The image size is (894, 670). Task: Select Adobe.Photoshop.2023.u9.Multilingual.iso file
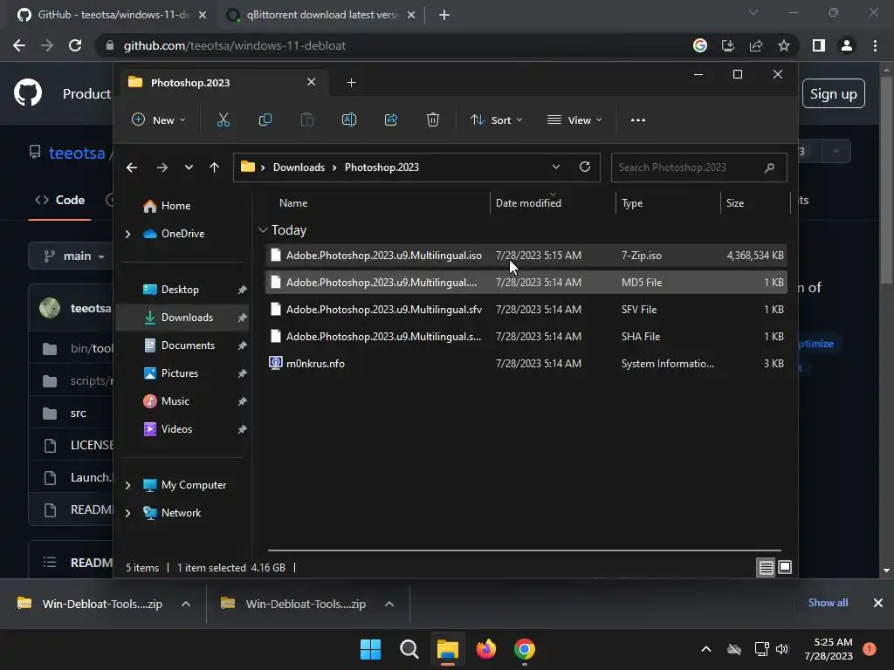click(526, 256)
